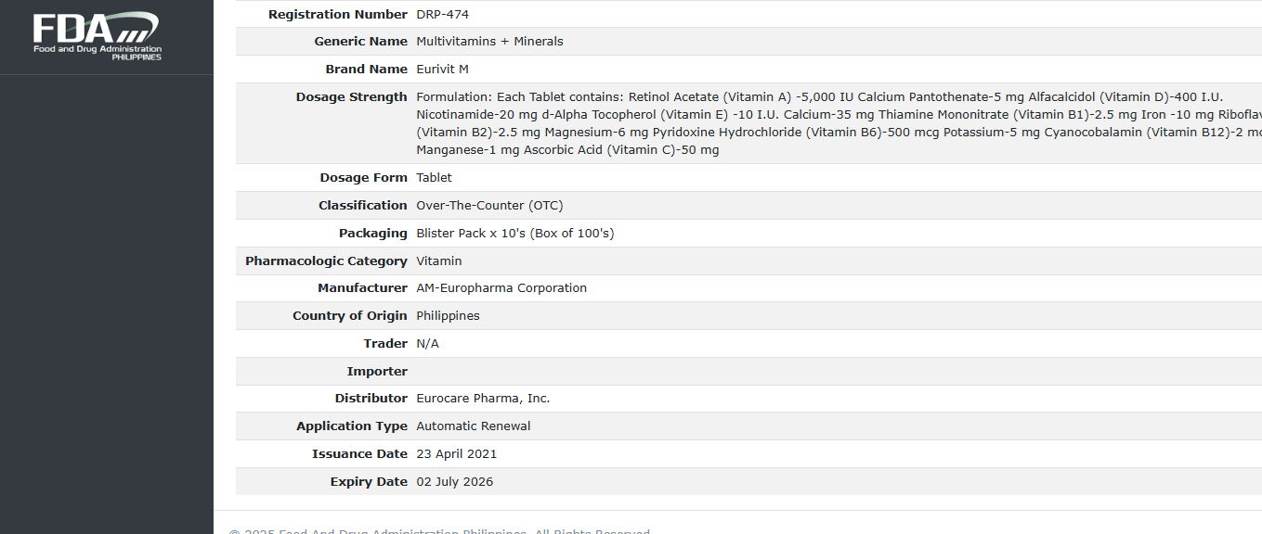Click the application type Automatic Renewal

pos(474,426)
